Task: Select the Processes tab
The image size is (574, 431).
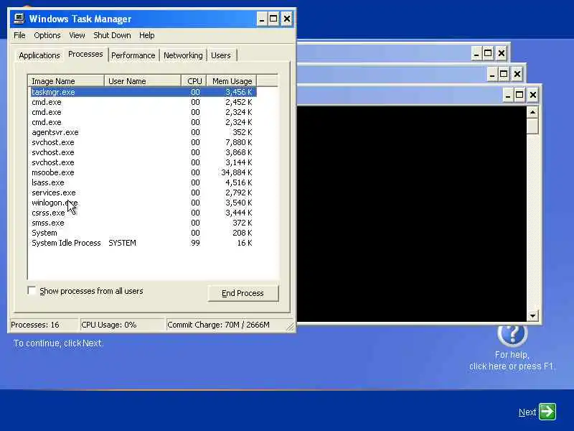Action: tap(85, 55)
